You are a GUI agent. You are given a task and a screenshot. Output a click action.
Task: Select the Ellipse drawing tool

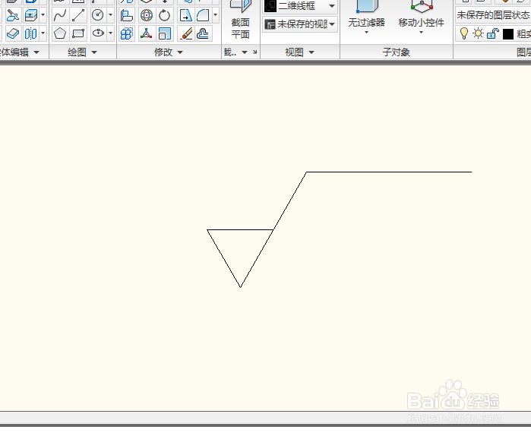(x=98, y=33)
